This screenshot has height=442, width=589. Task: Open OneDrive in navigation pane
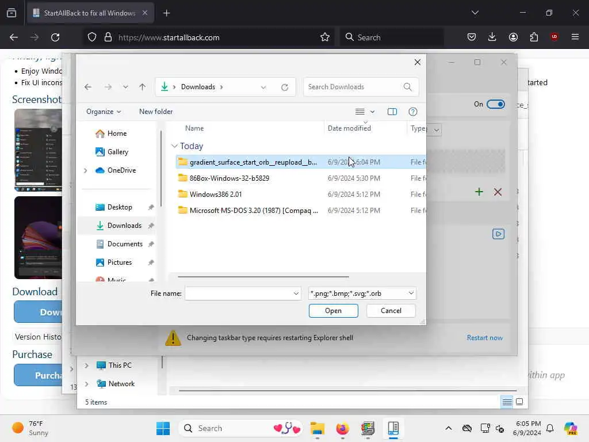pos(116,170)
